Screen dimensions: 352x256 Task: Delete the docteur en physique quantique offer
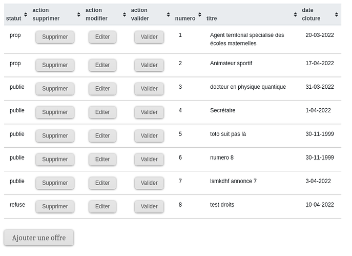pos(55,89)
